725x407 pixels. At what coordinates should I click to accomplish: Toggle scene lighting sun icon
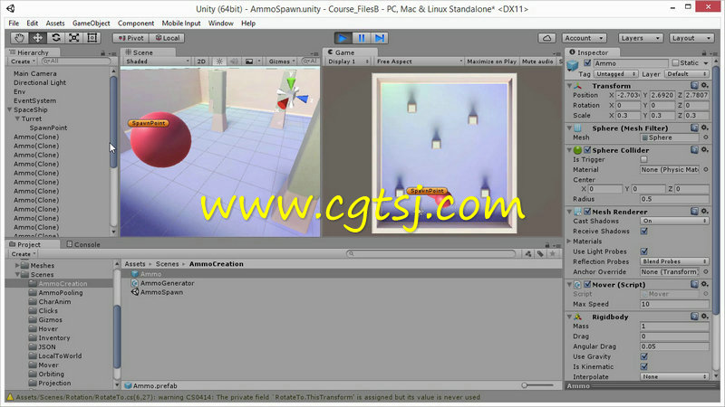[x=219, y=62]
